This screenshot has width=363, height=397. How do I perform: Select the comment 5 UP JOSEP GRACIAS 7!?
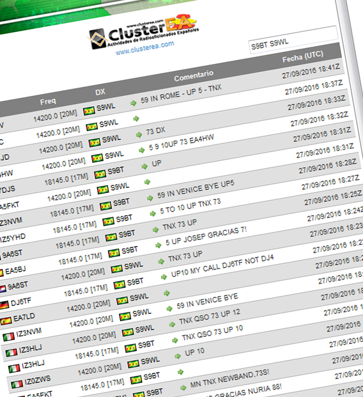206,236
